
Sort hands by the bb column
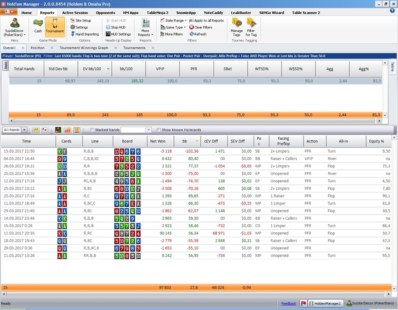click(x=187, y=141)
